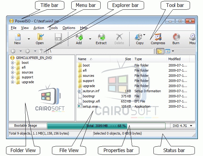Click the PowerISO title bar disc icon
The width and height of the screenshot is (203, 156).
[x=11, y=21]
